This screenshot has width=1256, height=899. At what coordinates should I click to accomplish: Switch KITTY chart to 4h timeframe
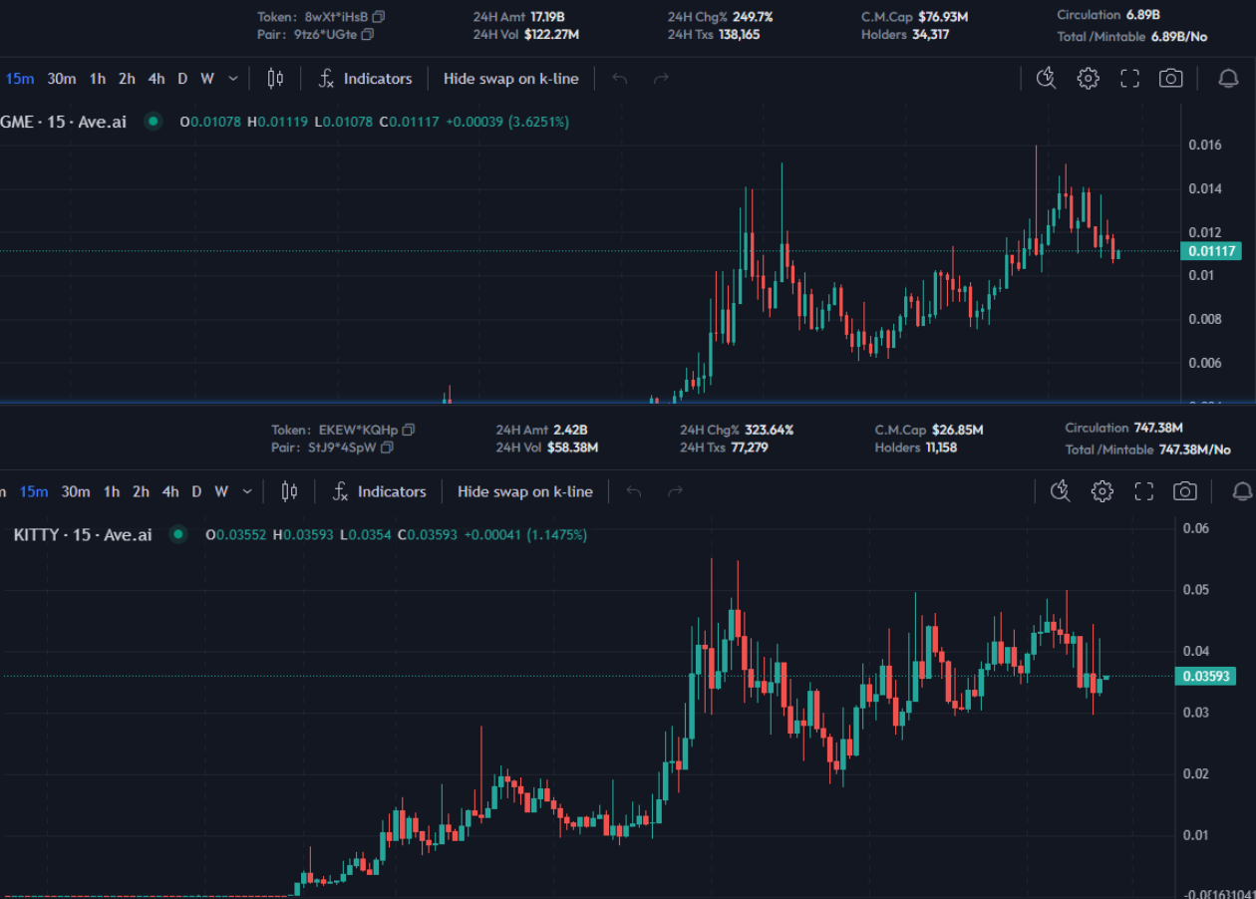(x=170, y=491)
